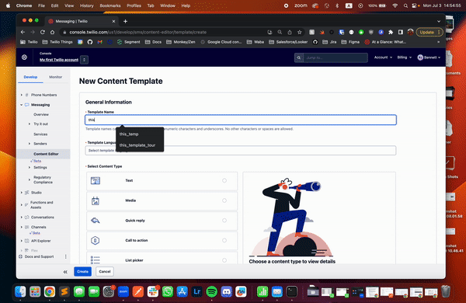Launch Sublime Text from the Dock

(64, 291)
